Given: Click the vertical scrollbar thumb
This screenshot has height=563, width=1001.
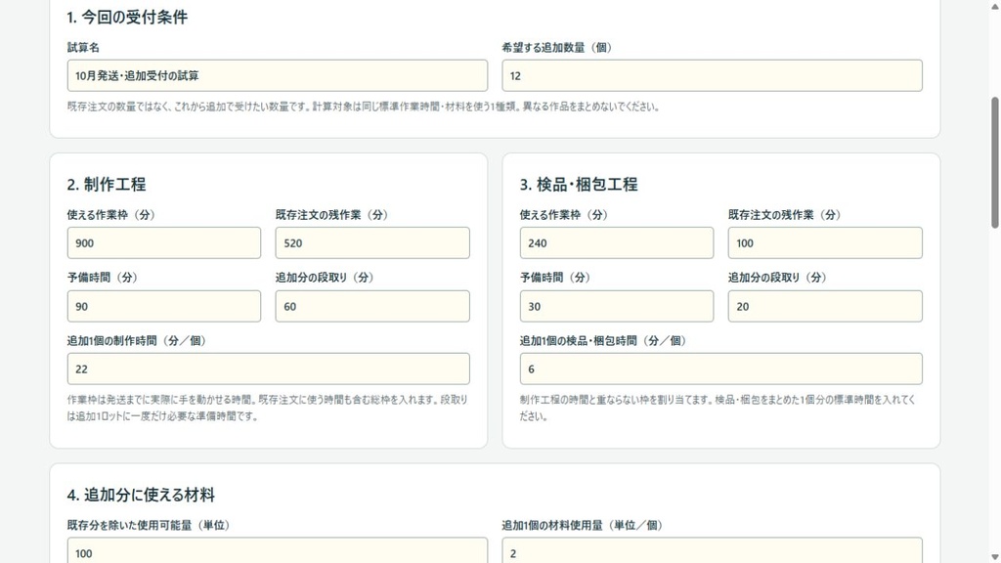Looking at the screenshot, I should pyautogui.click(x=994, y=163).
